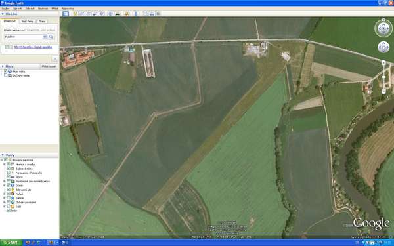Click the zoom in button above the slider
This screenshot has width=394, height=246.
tap(383, 63)
